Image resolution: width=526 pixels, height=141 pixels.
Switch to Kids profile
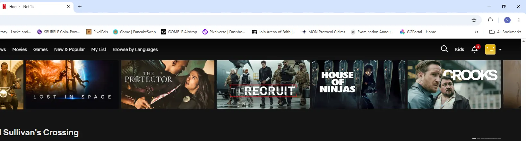click(459, 49)
